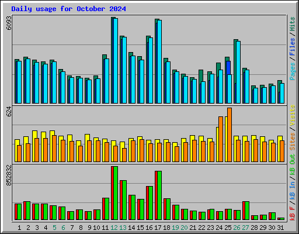Viewport: 299px width, 234px height.
Task: Click day 31 on the x-axis
Action: tap(280, 228)
